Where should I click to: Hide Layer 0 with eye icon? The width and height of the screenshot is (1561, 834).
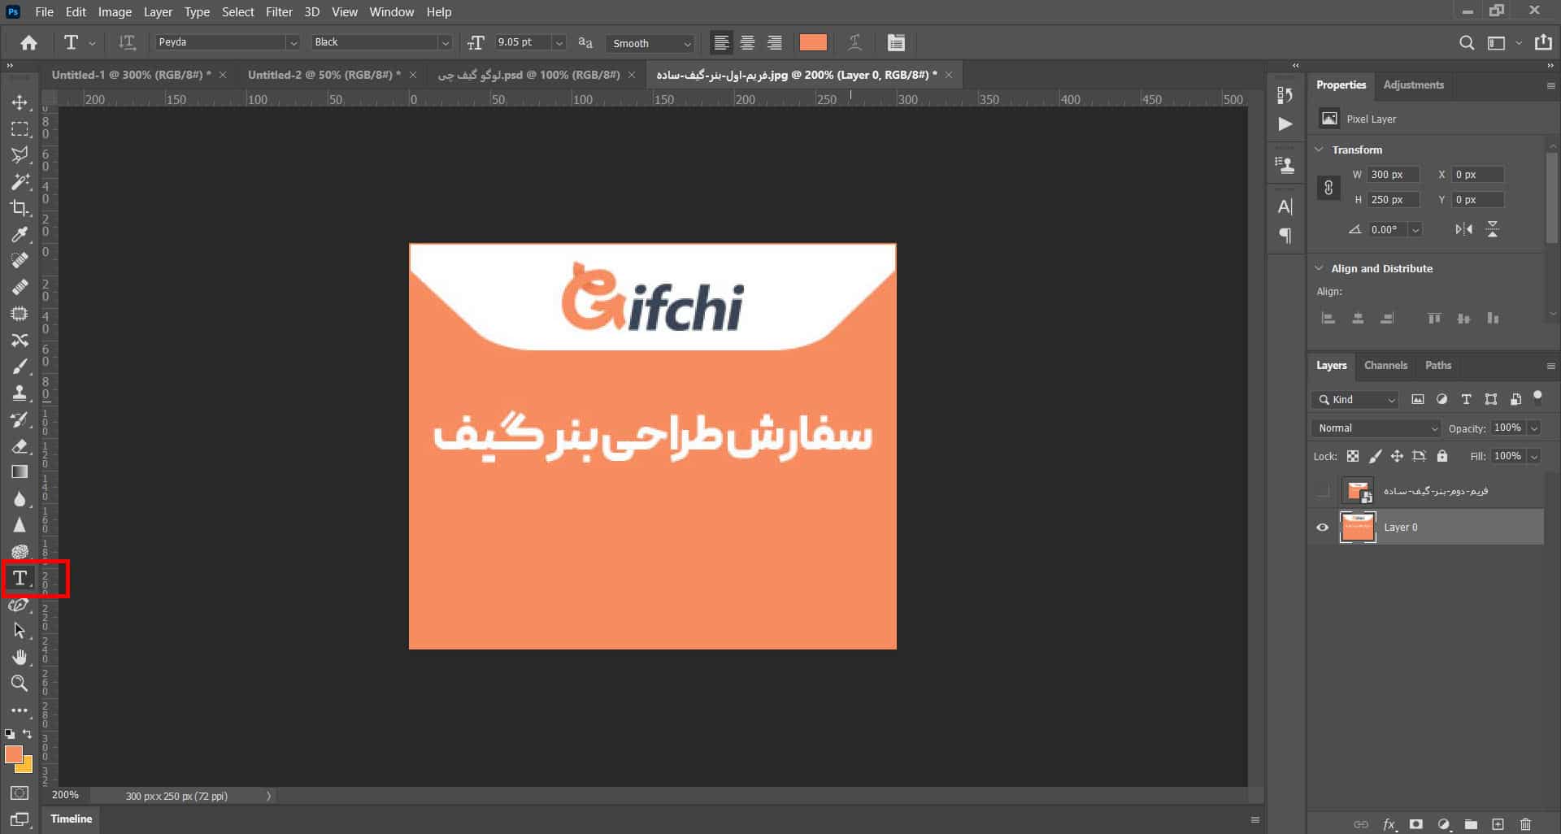[x=1323, y=528]
